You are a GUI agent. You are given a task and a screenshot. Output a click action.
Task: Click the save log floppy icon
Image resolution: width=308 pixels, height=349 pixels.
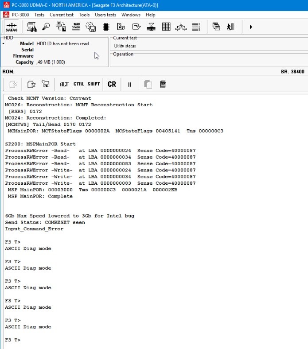[x=45, y=84]
